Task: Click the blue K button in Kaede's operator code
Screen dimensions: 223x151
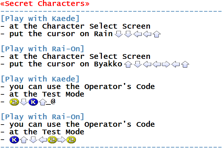Action: pyautogui.click(x=33, y=102)
